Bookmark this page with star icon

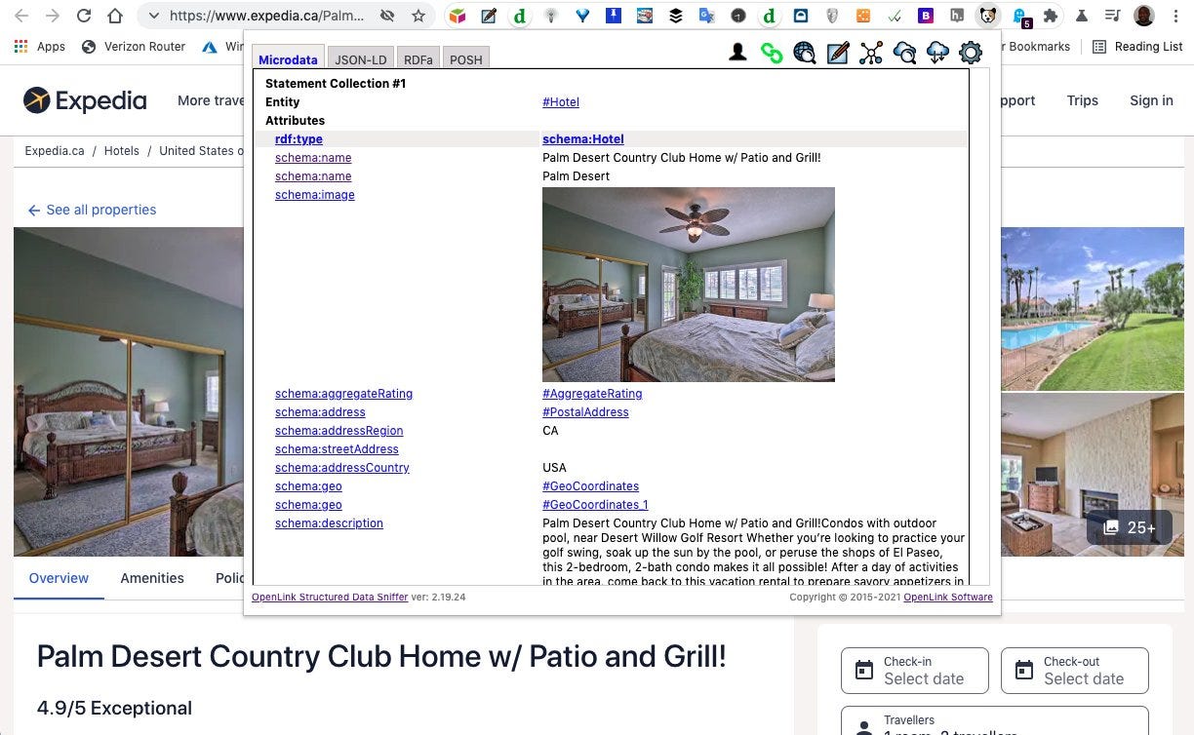click(x=418, y=16)
